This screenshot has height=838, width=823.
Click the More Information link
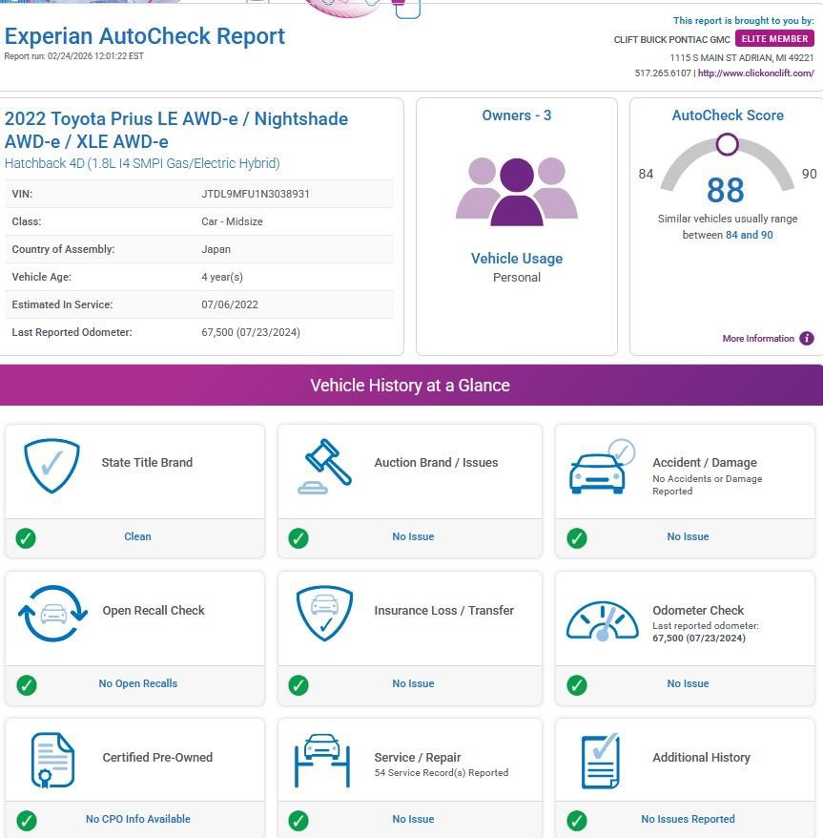click(757, 339)
